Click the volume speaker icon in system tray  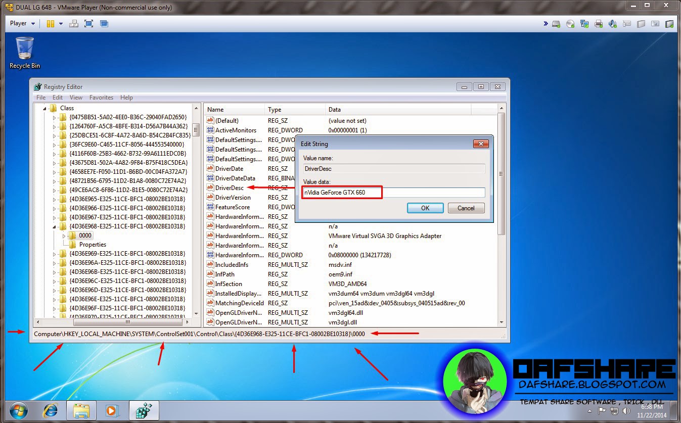click(x=626, y=410)
